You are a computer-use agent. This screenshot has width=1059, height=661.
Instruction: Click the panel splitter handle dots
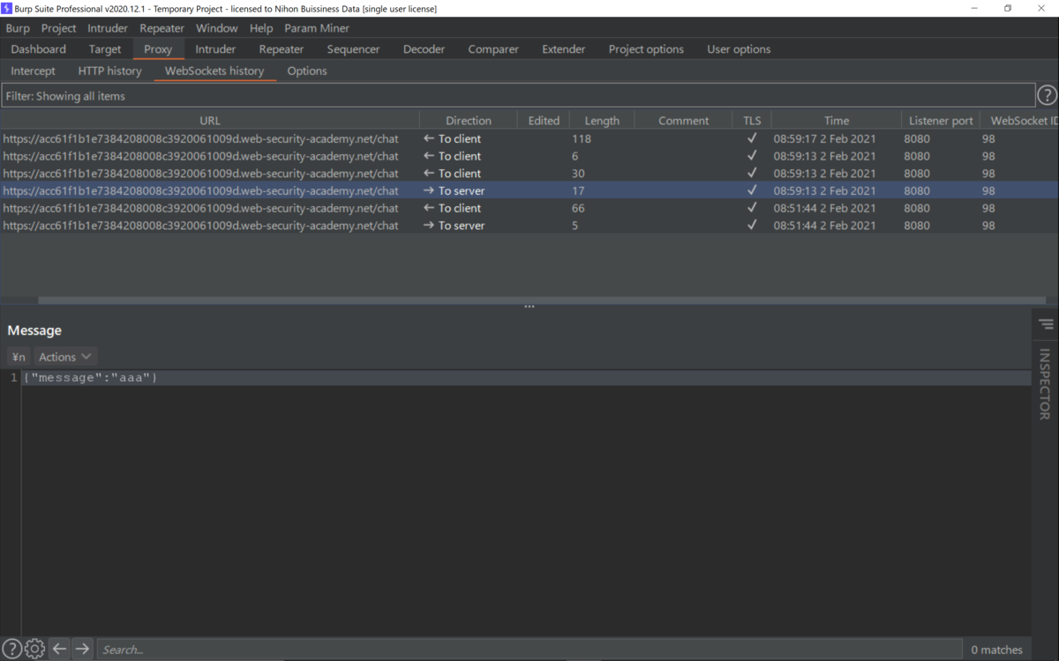coord(529,307)
